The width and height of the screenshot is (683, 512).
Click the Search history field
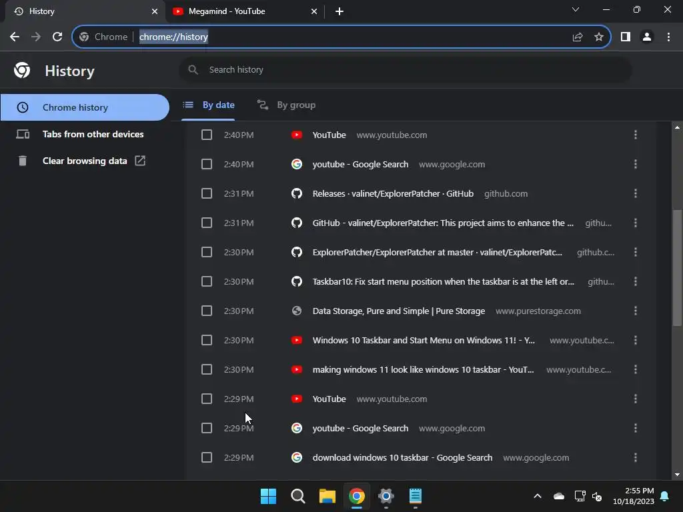[405, 69]
